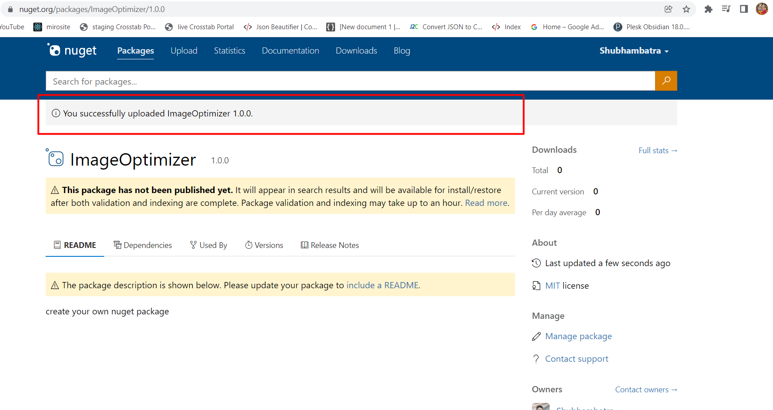Viewport: 773px width, 410px height.
Task: Click the site lock icon in address bar
Action: 10,9
